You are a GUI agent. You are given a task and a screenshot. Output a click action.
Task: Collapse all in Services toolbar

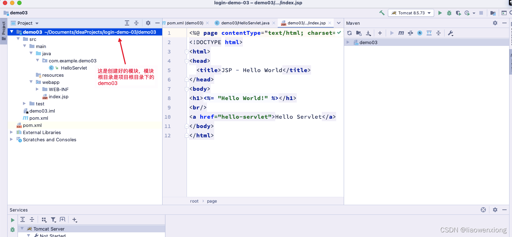click(x=32, y=220)
